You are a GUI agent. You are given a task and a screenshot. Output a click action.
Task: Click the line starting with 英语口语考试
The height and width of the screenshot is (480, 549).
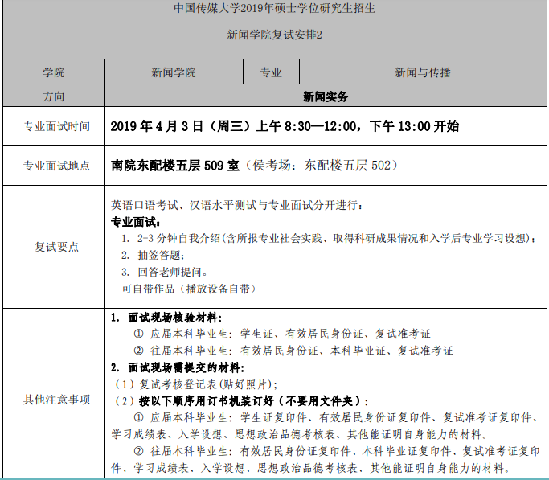(x=236, y=205)
